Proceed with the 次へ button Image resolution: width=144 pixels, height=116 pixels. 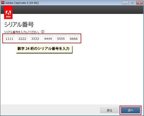[130, 110]
